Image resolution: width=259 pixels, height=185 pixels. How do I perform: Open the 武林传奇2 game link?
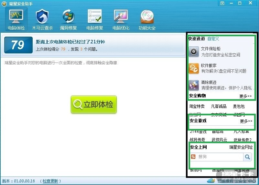coord(243,140)
